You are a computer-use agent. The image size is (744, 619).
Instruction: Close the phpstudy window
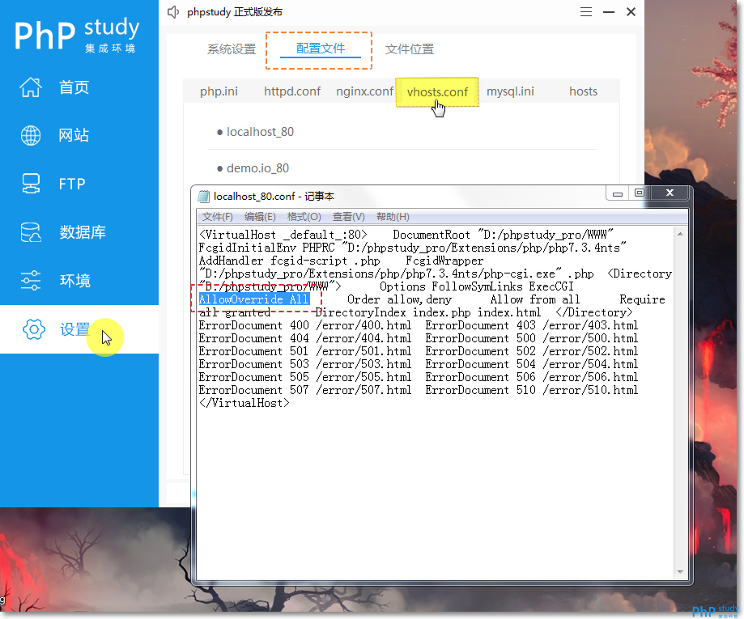point(631,12)
